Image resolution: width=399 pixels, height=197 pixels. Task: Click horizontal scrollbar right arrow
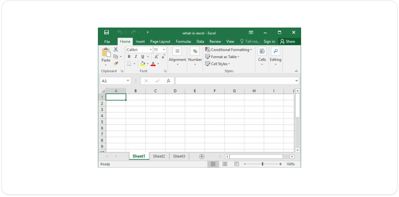point(292,157)
